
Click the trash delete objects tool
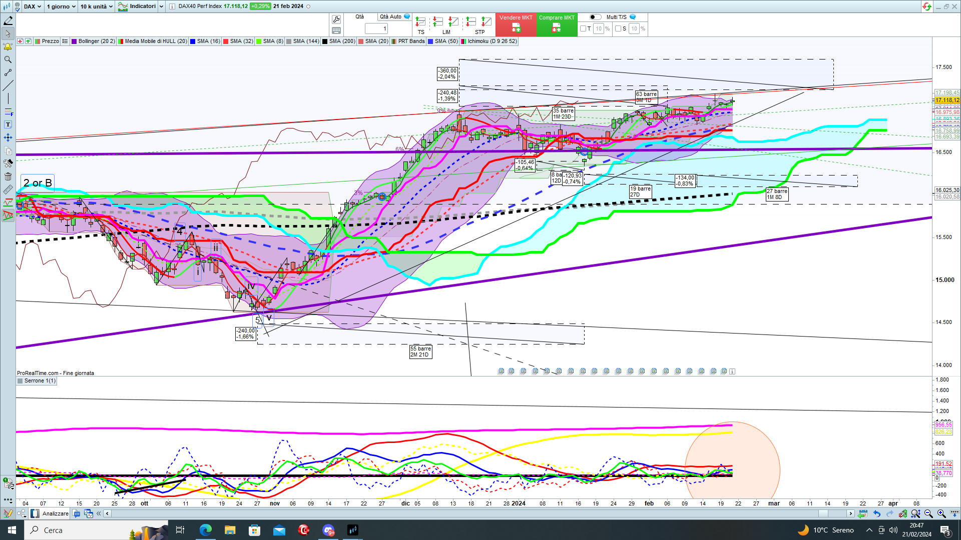click(x=8, y=176)
